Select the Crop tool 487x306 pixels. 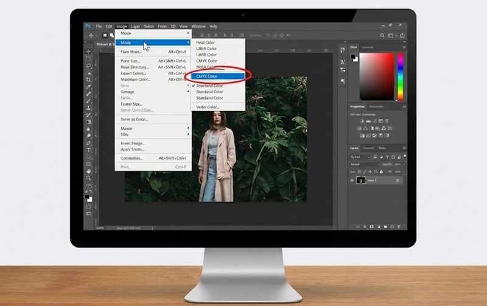[88, 80]
